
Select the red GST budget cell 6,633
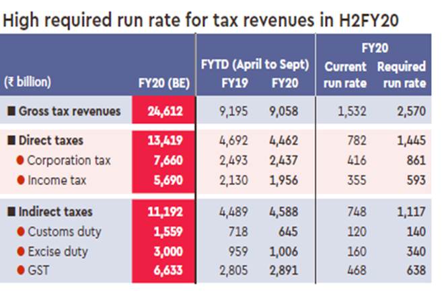tap(164, 269)
